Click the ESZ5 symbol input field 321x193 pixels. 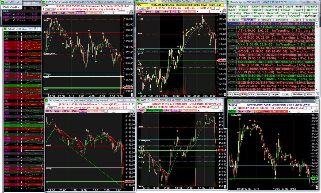pos(48,6)
